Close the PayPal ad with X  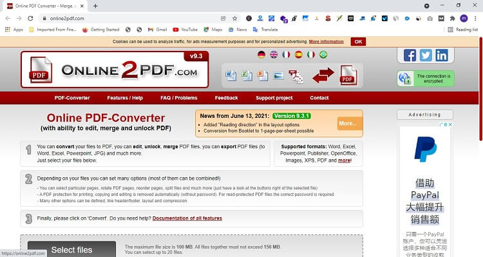point(450,124)
